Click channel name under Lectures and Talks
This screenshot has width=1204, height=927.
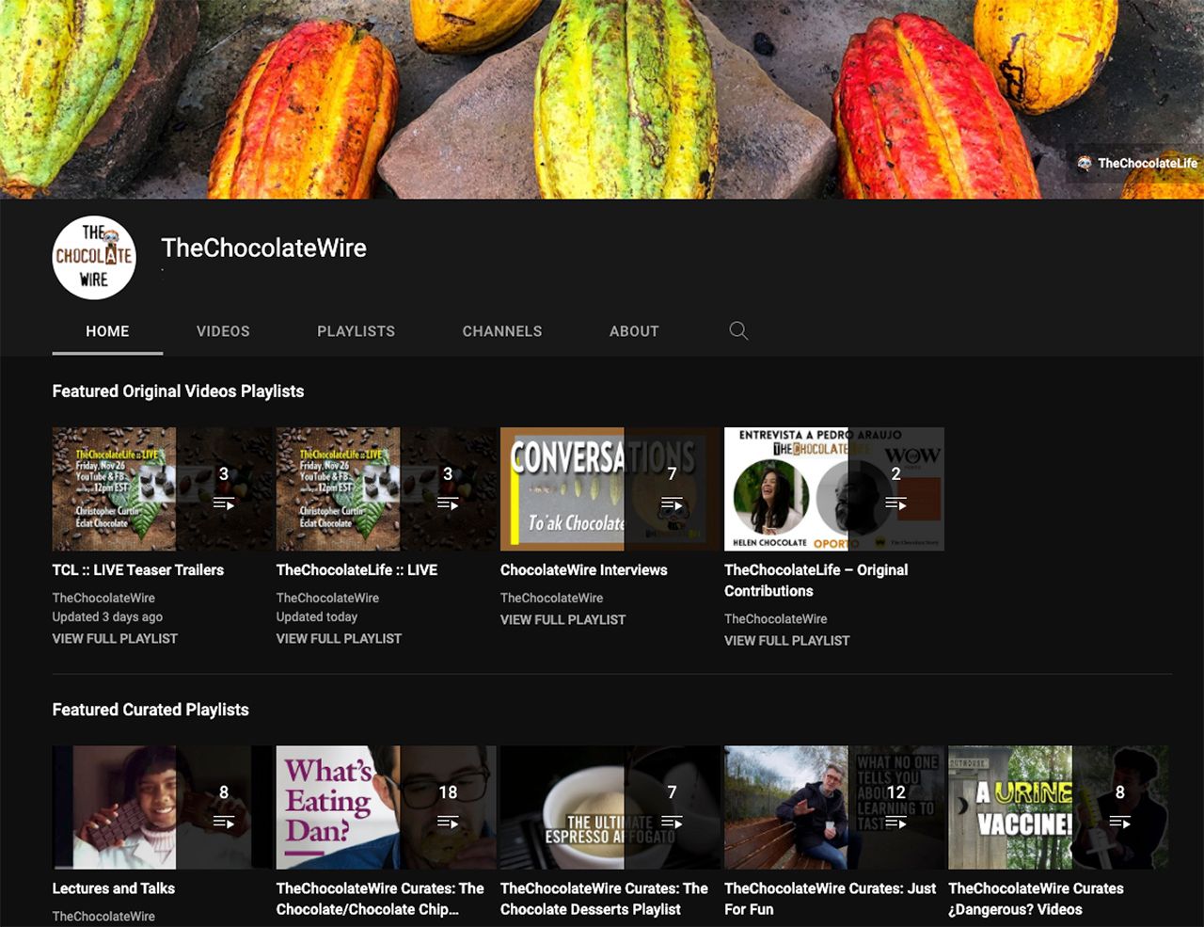tap(103, 916)
